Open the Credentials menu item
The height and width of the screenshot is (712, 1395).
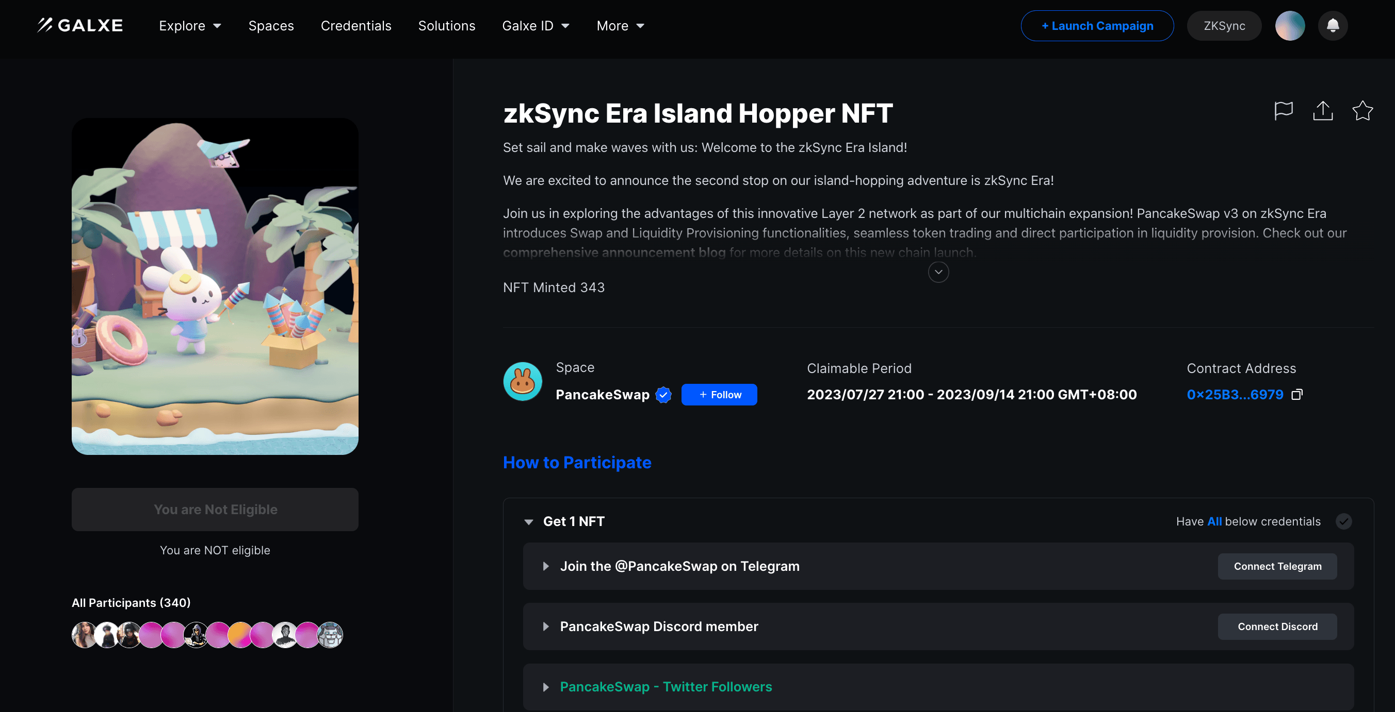[356, 25]
